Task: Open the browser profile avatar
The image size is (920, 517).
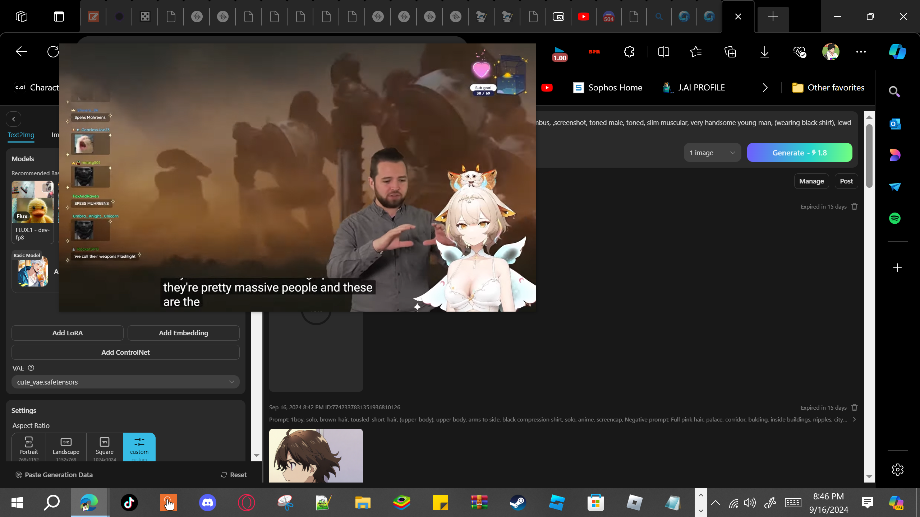Action: point(831,52)
